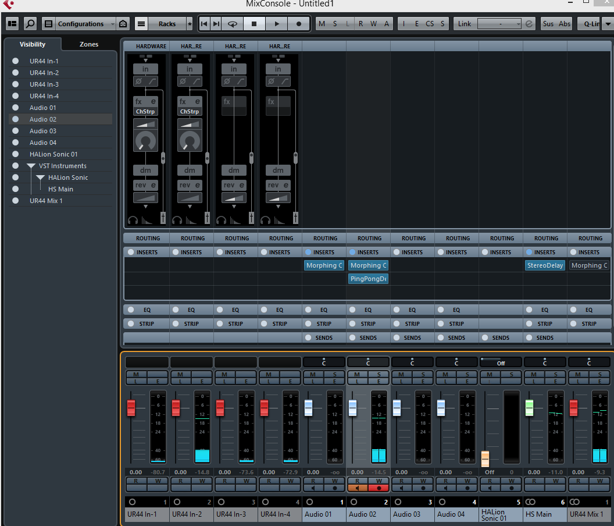The width and height of the screenshot is (614, 526).
Task: Open the StereoDelay insert plugin
Action: click(x=545, y=265)
